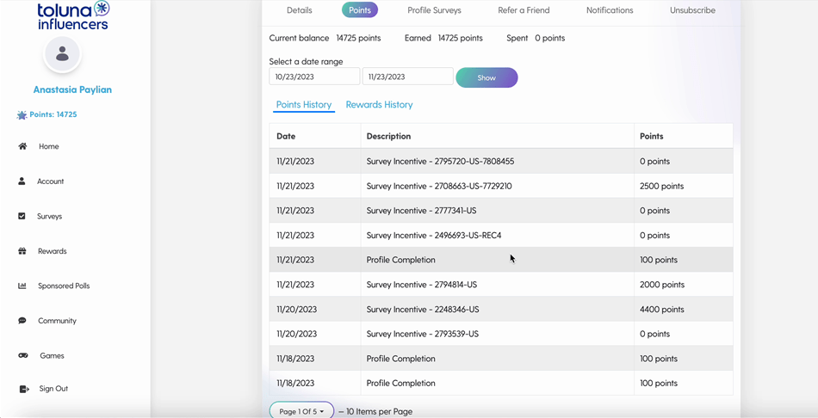Click Points: 14725 in sidebar
Viewport: 818px width, 418px height.
(x=53, y=114)
